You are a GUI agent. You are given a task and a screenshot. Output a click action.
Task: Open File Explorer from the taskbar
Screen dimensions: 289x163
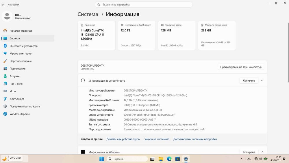coord(161,159)
